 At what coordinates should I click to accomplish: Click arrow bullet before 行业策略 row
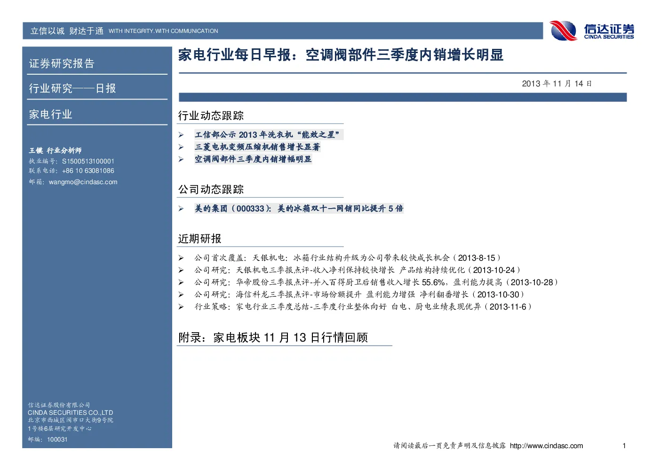click(181, 307)
